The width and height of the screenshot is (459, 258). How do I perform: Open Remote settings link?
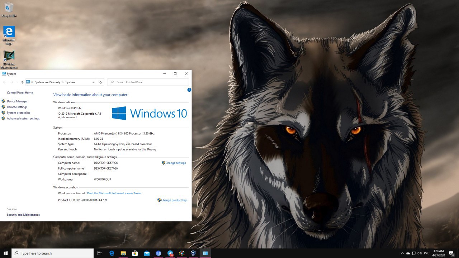17,107
